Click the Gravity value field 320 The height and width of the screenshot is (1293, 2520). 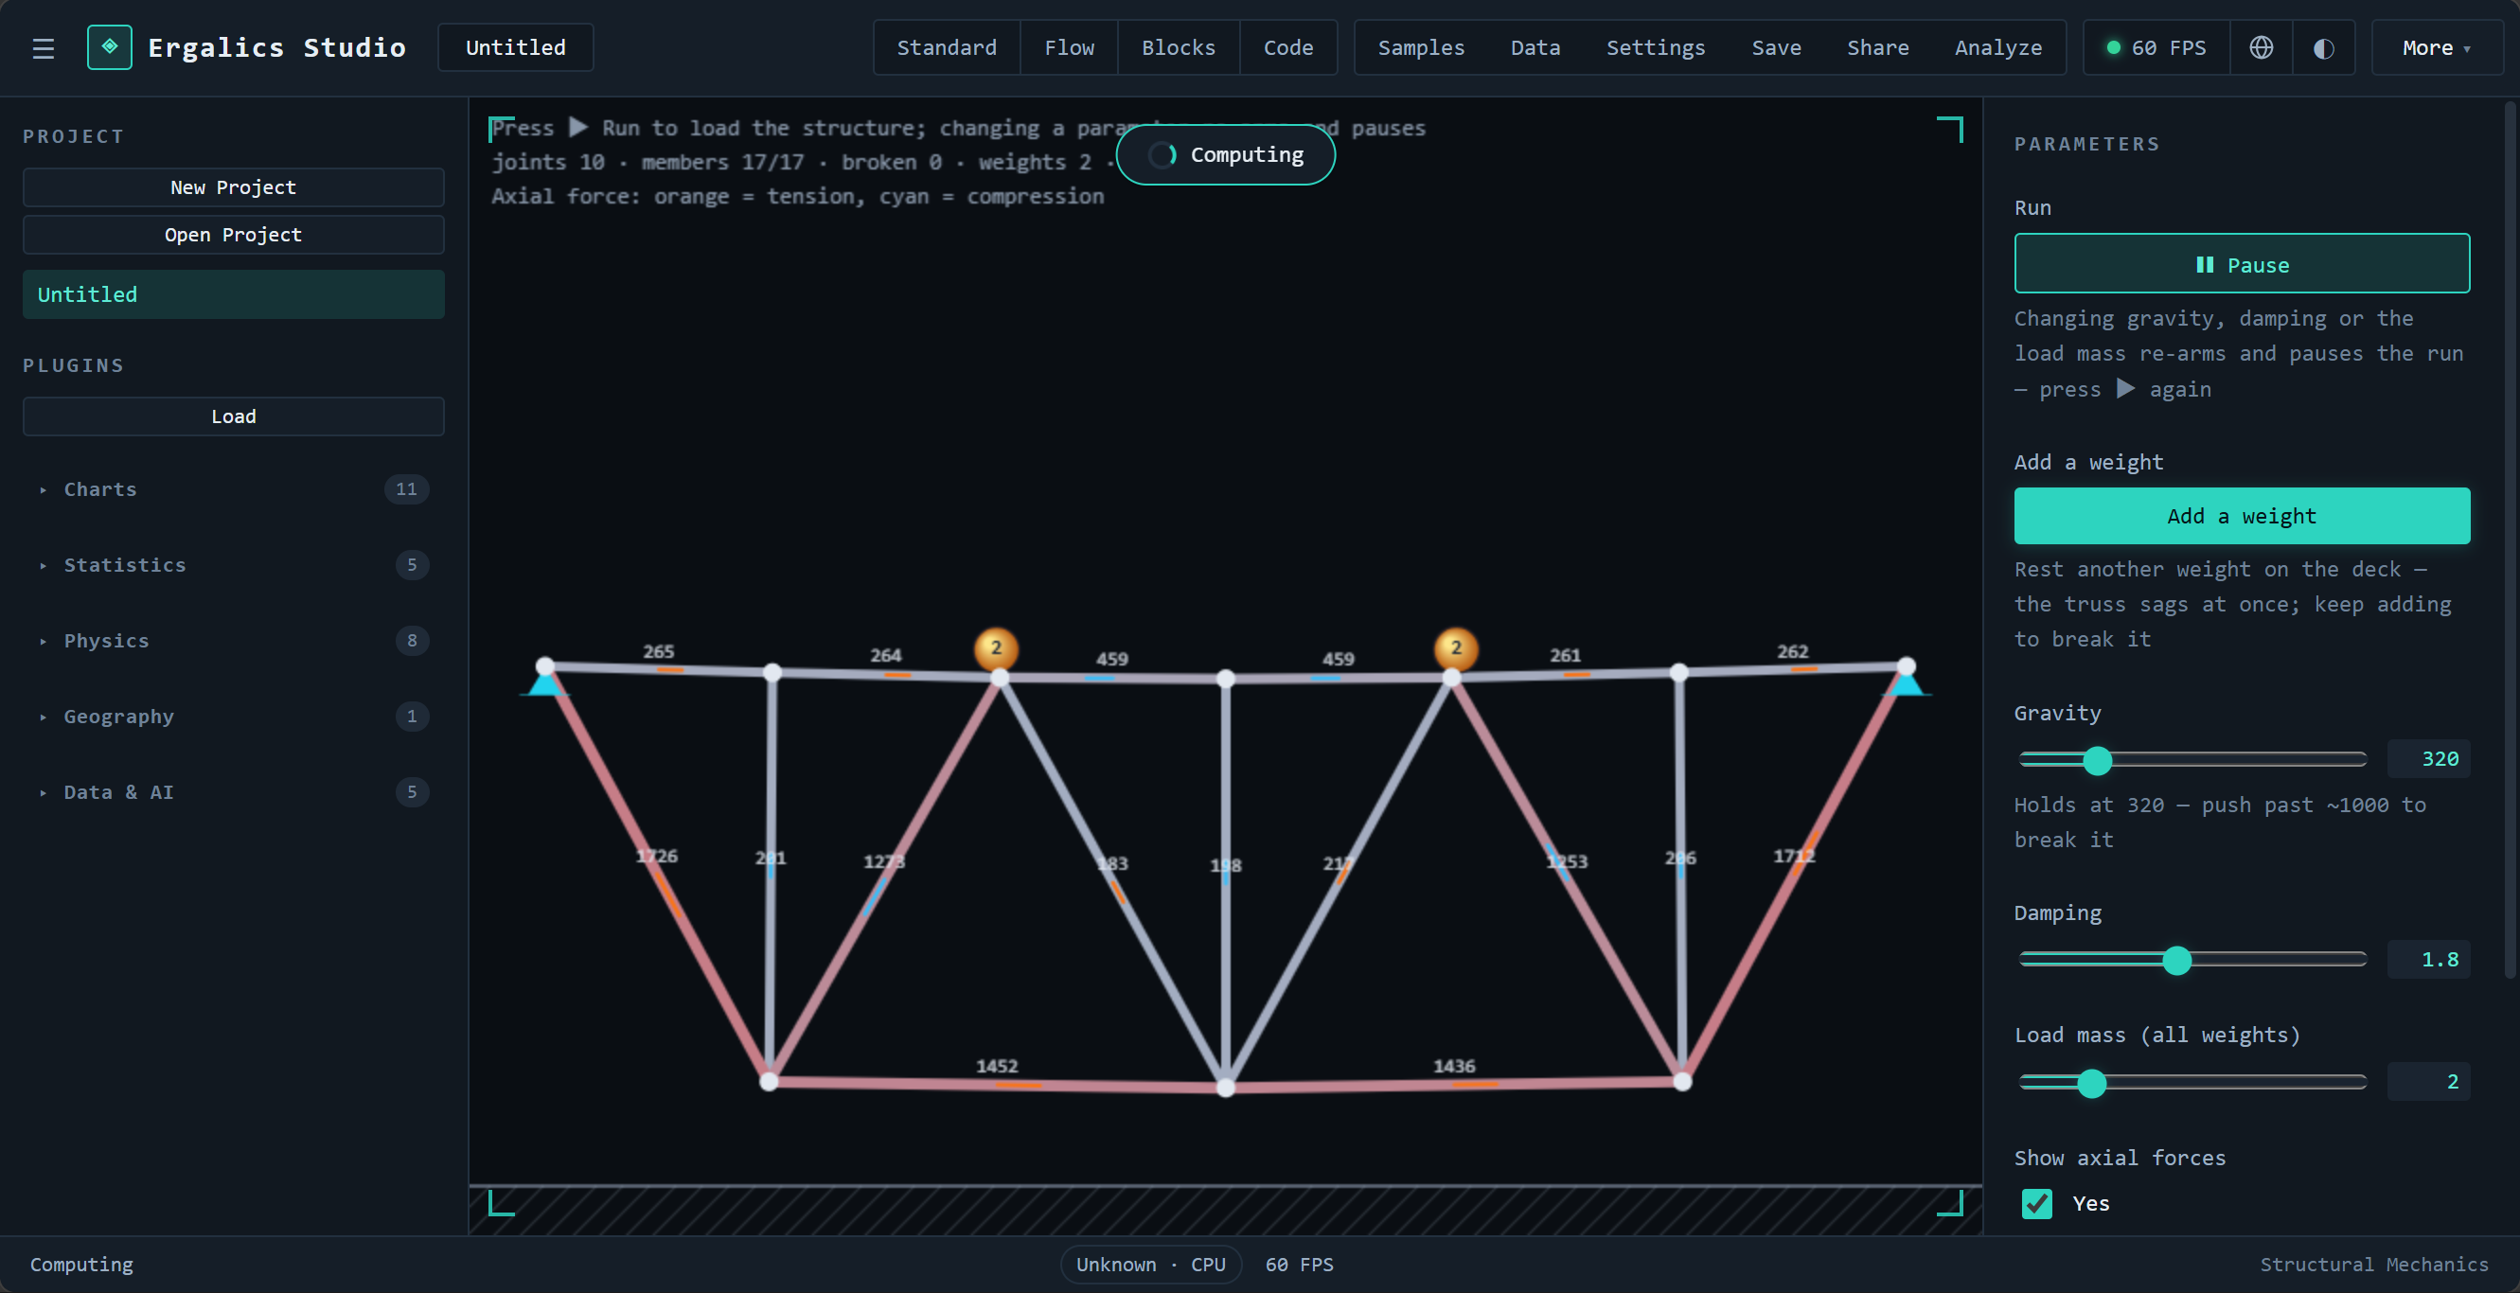click(2428, 759)
